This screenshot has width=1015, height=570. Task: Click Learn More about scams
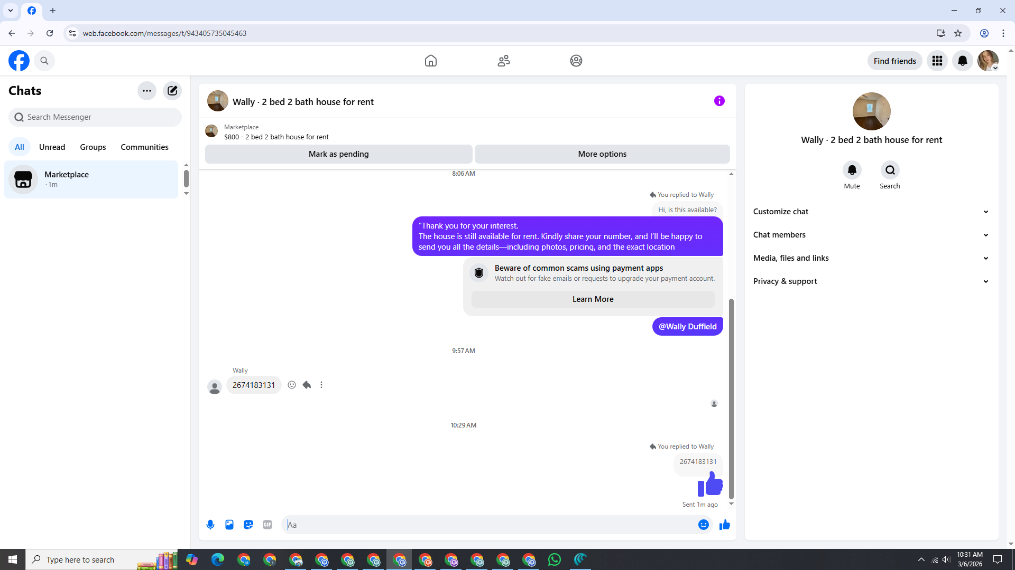point(593,299)
